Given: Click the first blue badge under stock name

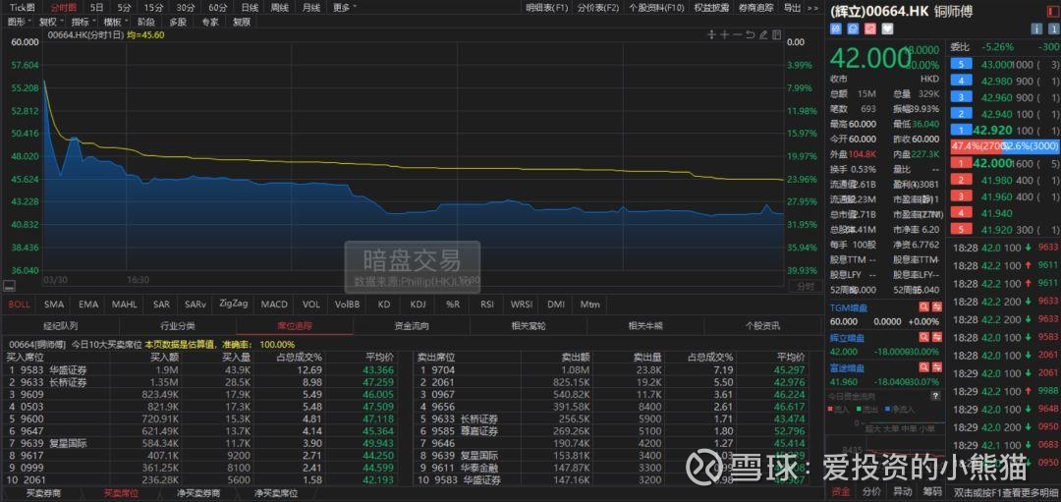Looking at the screenshot, I should click(836, 29).
